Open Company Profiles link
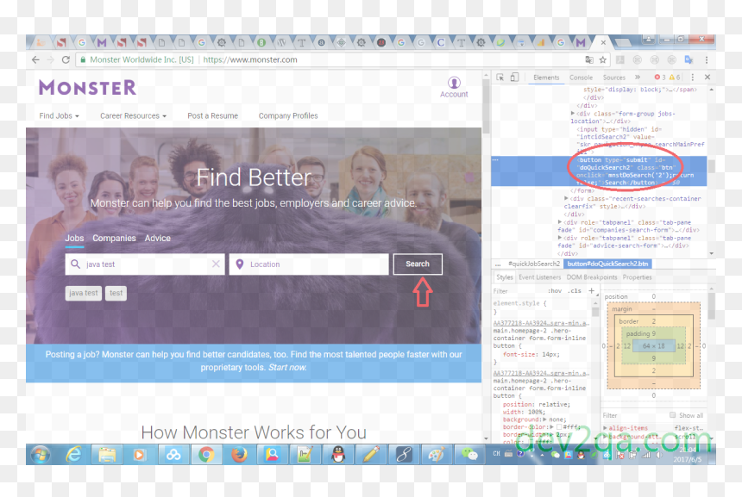Screen dimensions: 742x497 pos(288,115)
